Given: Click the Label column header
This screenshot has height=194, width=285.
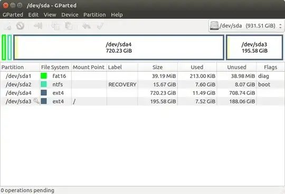Looking at the screenshot, I should coord(122,67).
